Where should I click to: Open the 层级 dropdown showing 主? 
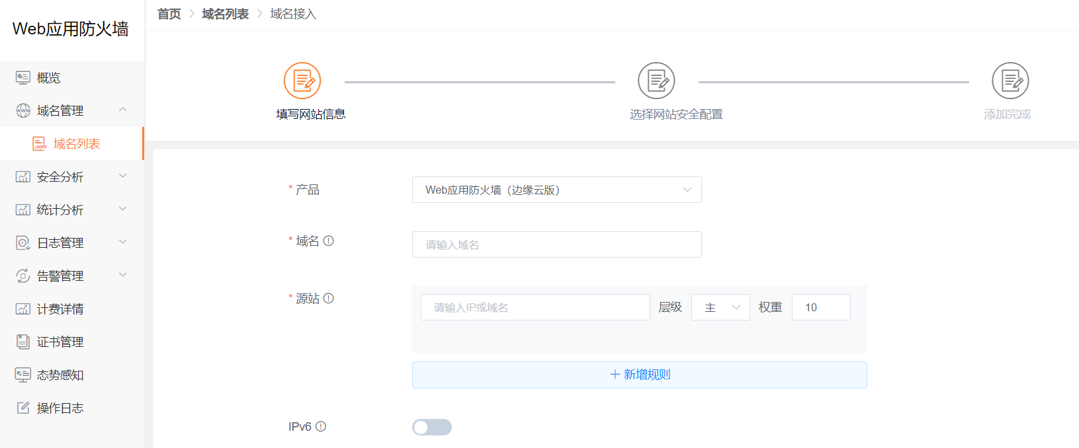[720, 308]
